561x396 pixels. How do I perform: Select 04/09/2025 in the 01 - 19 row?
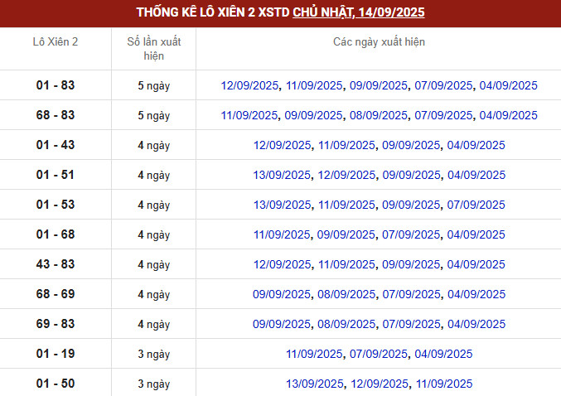click(443, 354)
